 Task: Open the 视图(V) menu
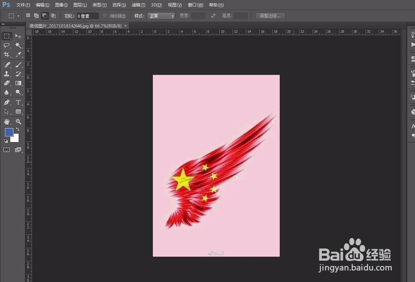point(175,5)
